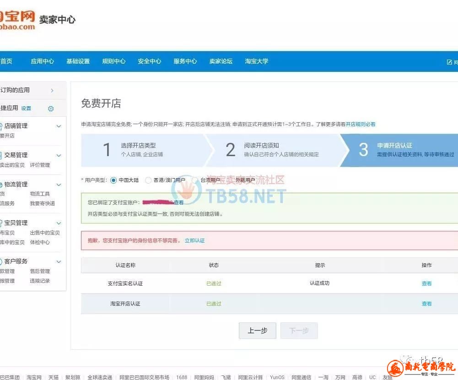Open the 全球速卖通 footer link
This screenshot has height=380, width=458.
(x=100, y=377)
